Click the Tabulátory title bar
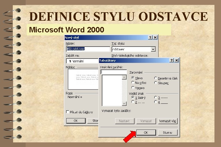Screen dimensions: 221x147 click(x=134, y=60)
